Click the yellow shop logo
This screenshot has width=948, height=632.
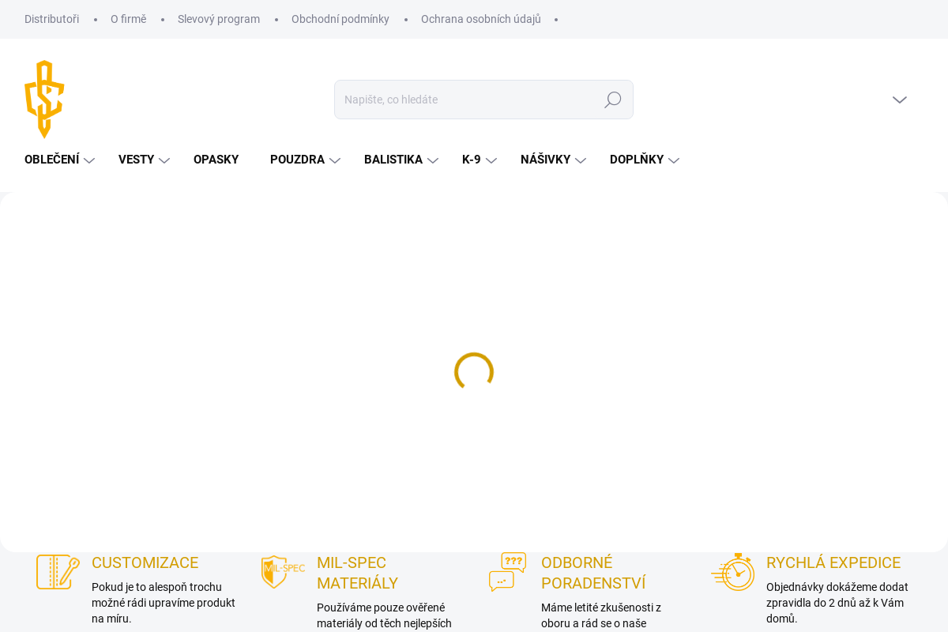point(44,99)
